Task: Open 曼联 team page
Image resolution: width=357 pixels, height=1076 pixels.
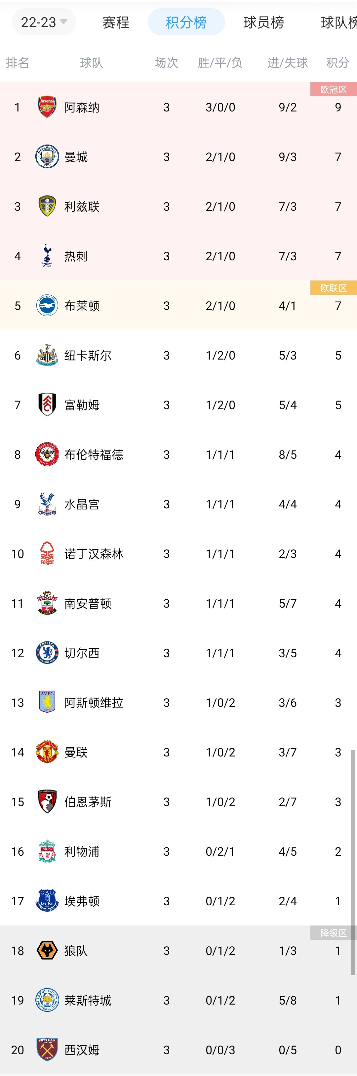Action: [76, 752]
